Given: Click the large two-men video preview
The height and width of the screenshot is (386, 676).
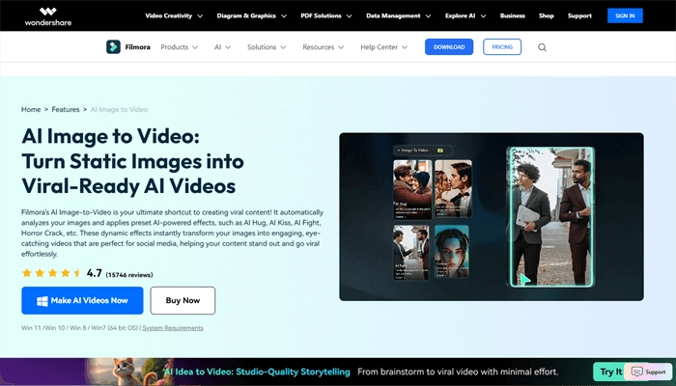Looking at the screenshot, I should tap(551, 217).
